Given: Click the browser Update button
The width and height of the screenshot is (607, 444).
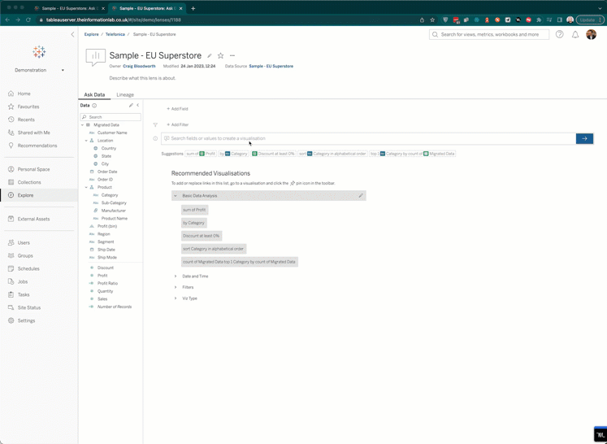Looking at the screenshot, I should (x=590, y=20).
